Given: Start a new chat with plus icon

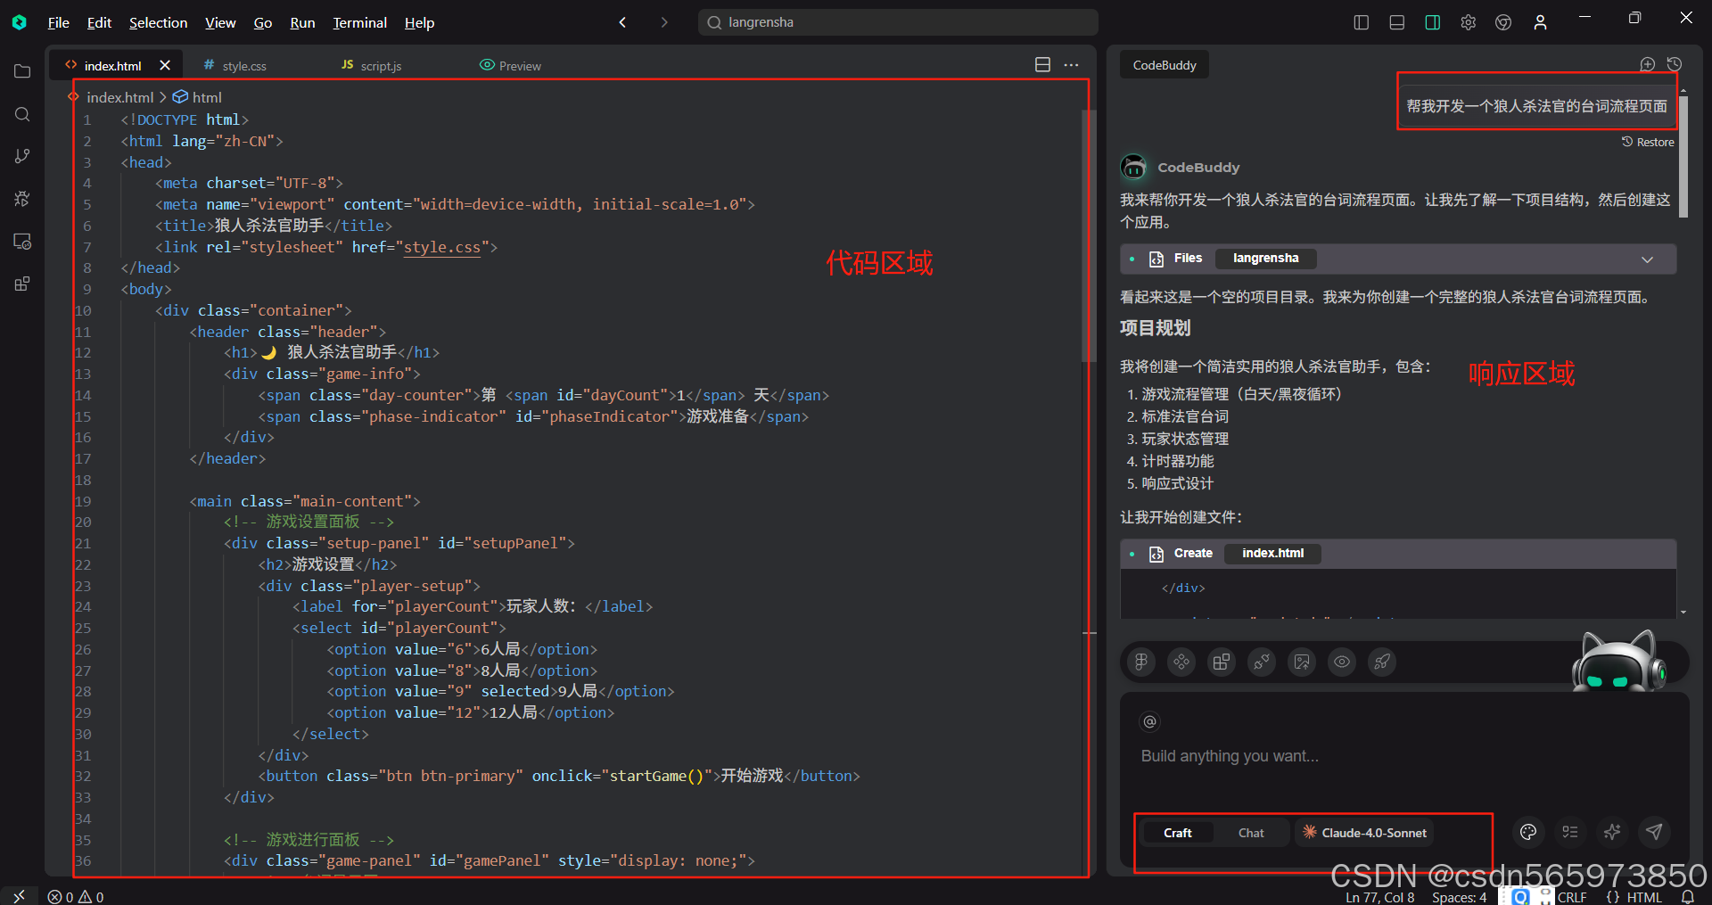Looking at the screenshot, I should coord(1647,64).
